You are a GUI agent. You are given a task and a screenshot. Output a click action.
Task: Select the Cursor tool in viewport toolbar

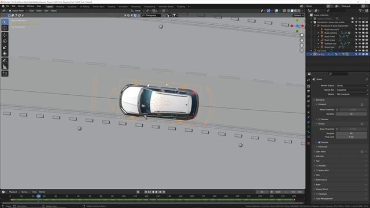click(x=5, y=28)
